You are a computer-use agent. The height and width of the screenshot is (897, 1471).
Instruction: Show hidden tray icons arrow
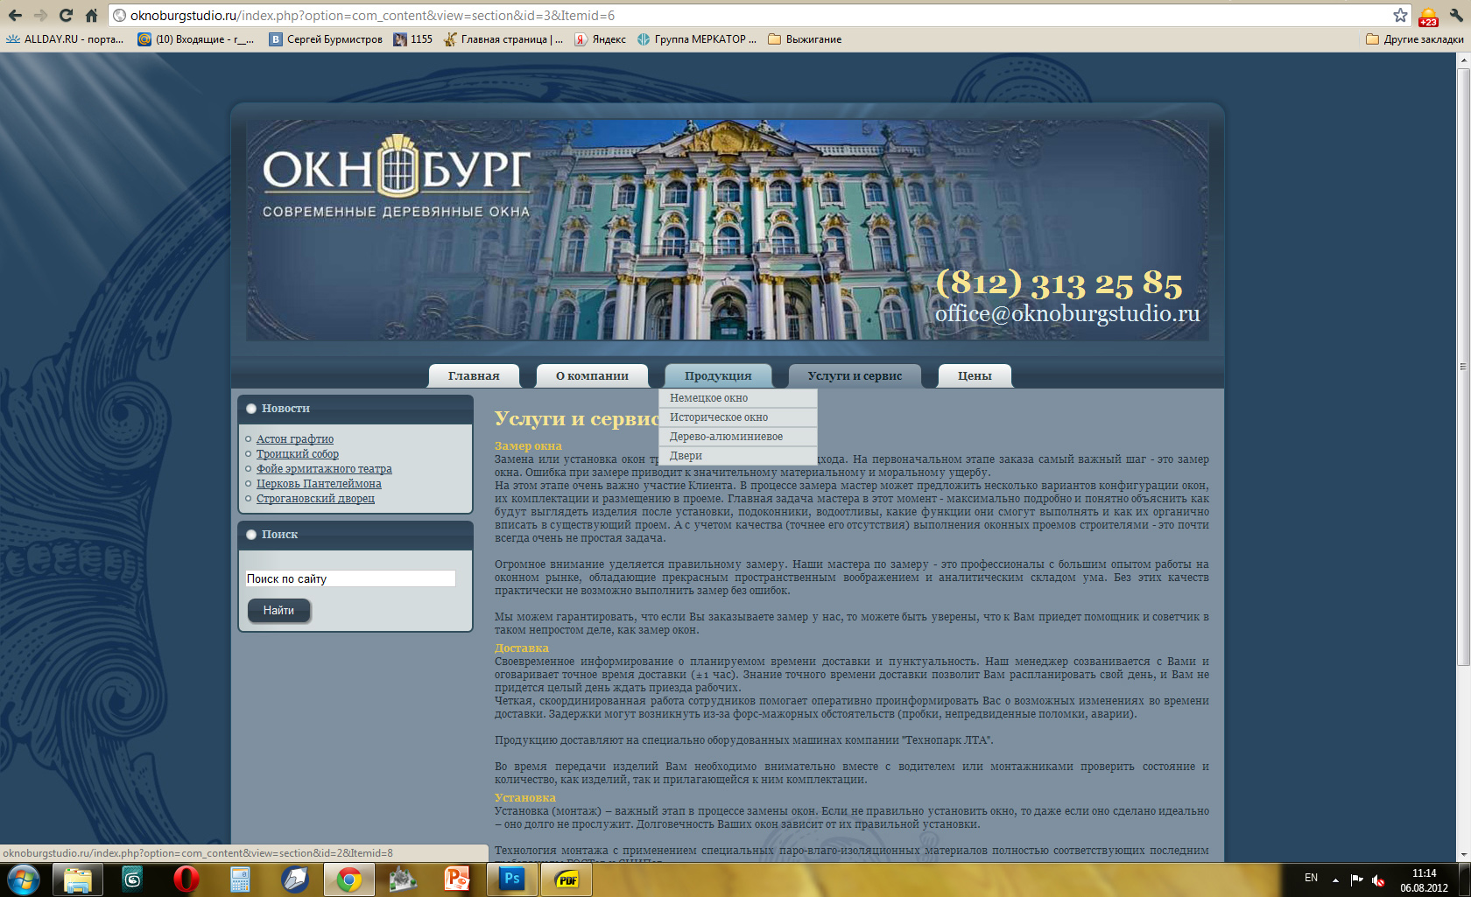point(1335,879)
